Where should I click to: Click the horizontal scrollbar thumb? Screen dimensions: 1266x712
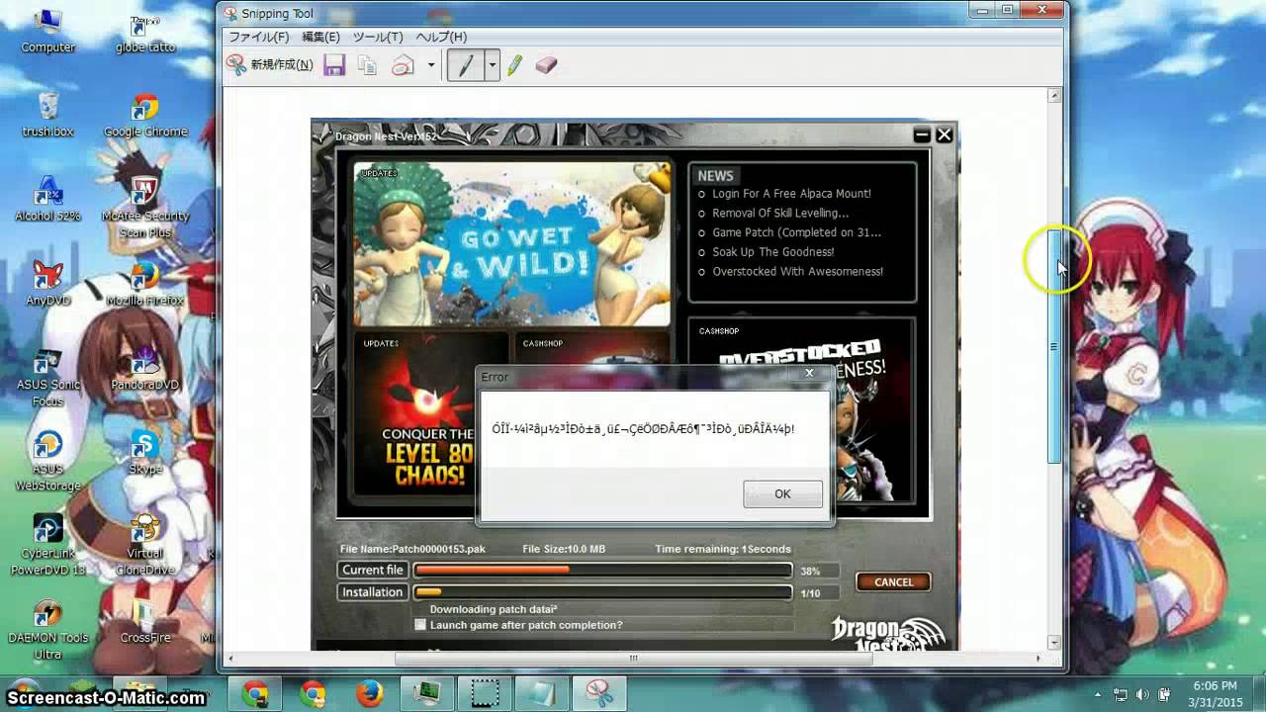click(x=633, y=659)
